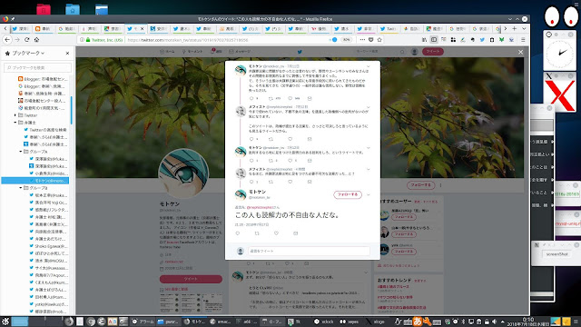Viewport: 581px width, 327px height.
Task: Click the Firefox forward arrow
Action: coord(17,40)
